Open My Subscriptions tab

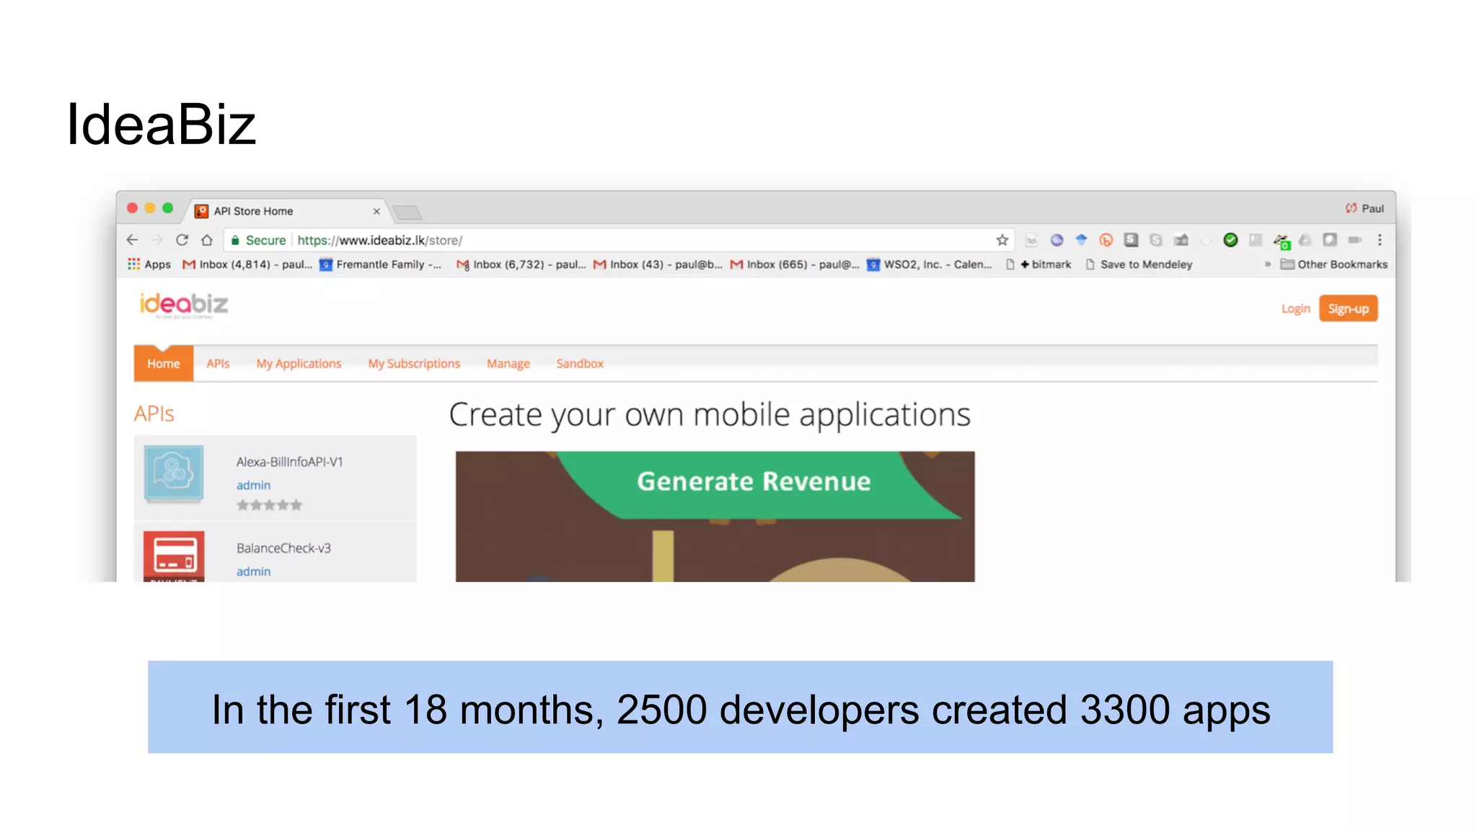pyautogui.click(x=414, y=364)
